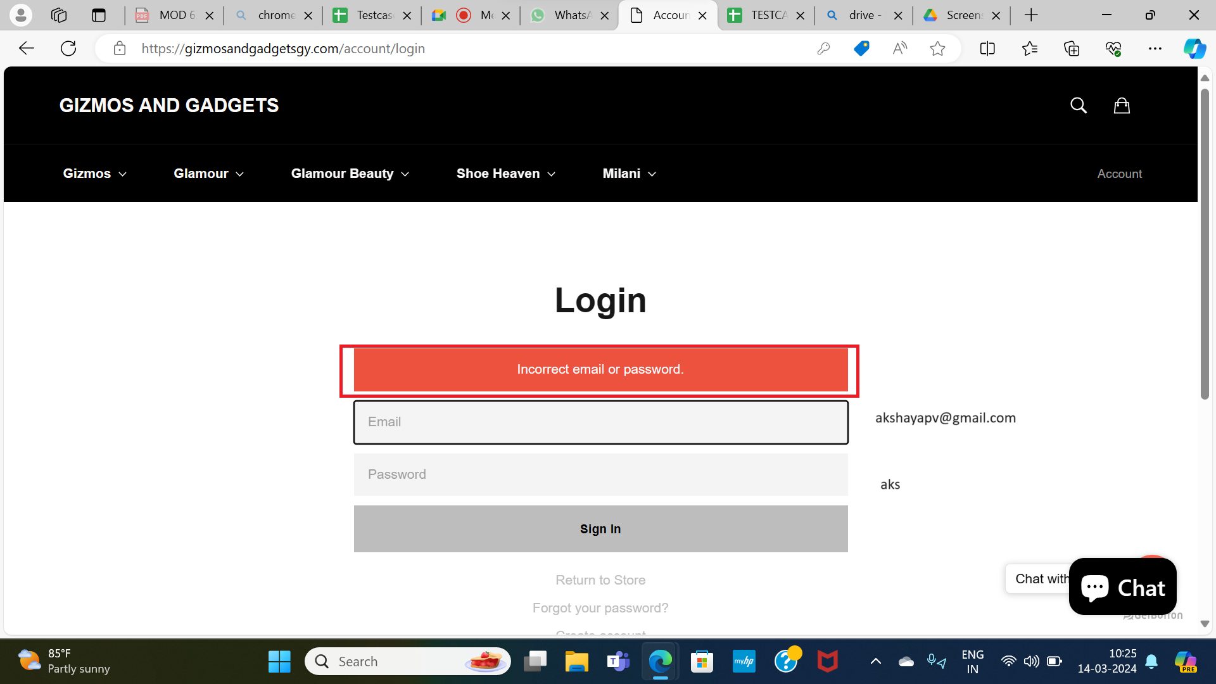This screenshot has height=684, width=1216.
Task: Open Edge settings and more menu
Action: [x=1155, y=48]
